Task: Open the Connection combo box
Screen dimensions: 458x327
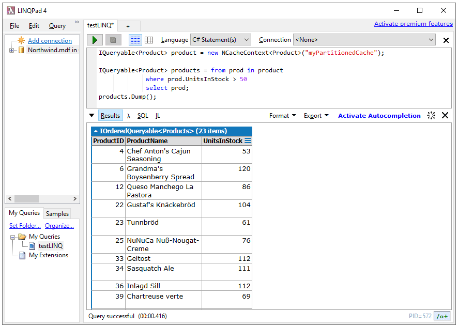Action: [364, 40]
